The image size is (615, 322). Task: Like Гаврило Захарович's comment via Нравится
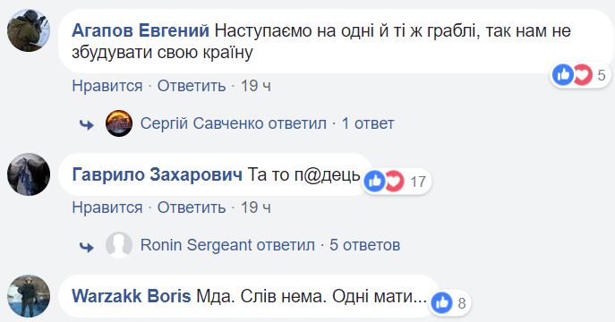pos(107,208)
